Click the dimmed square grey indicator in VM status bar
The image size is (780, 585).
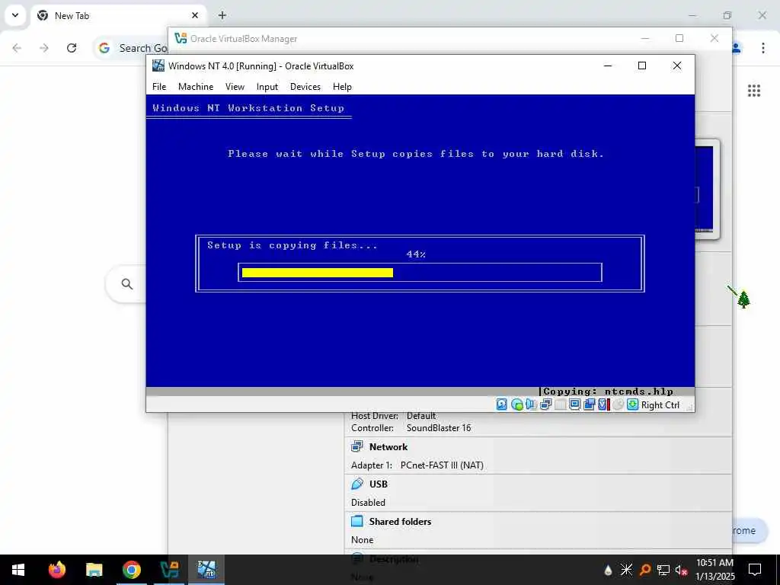560,404
